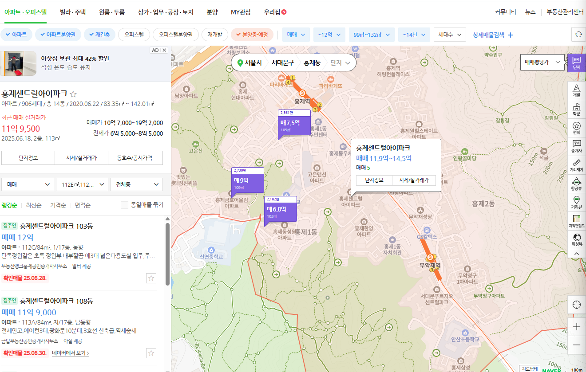The image size is (586, 372).
Task: Open the 빌라·주택 tab
Action: coord(73,12)
